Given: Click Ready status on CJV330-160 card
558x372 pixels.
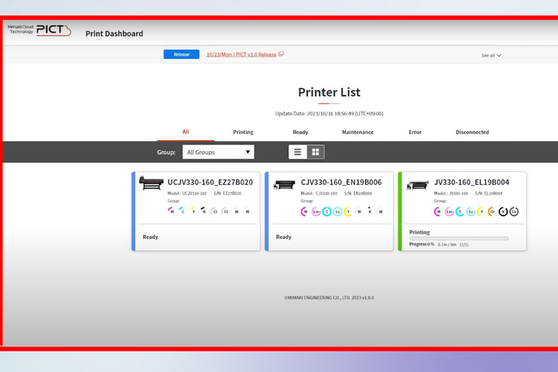Looking at the screenshot, I should coord(283,237).
